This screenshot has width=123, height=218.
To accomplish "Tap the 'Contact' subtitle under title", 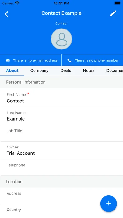I will pyautogui.click(x=61, y=23).
